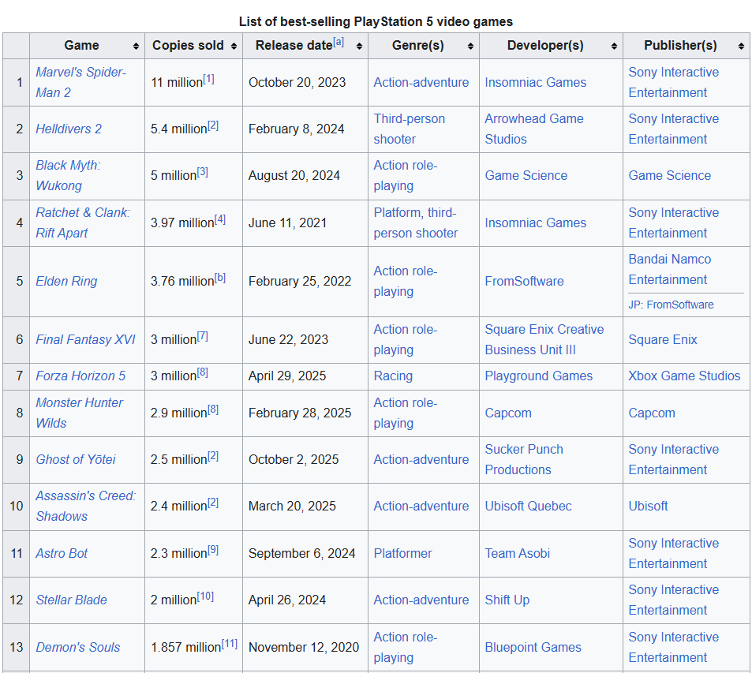Open Racing genre link
Viewport: 752px width, 673px height.
(x=393, y=376)
